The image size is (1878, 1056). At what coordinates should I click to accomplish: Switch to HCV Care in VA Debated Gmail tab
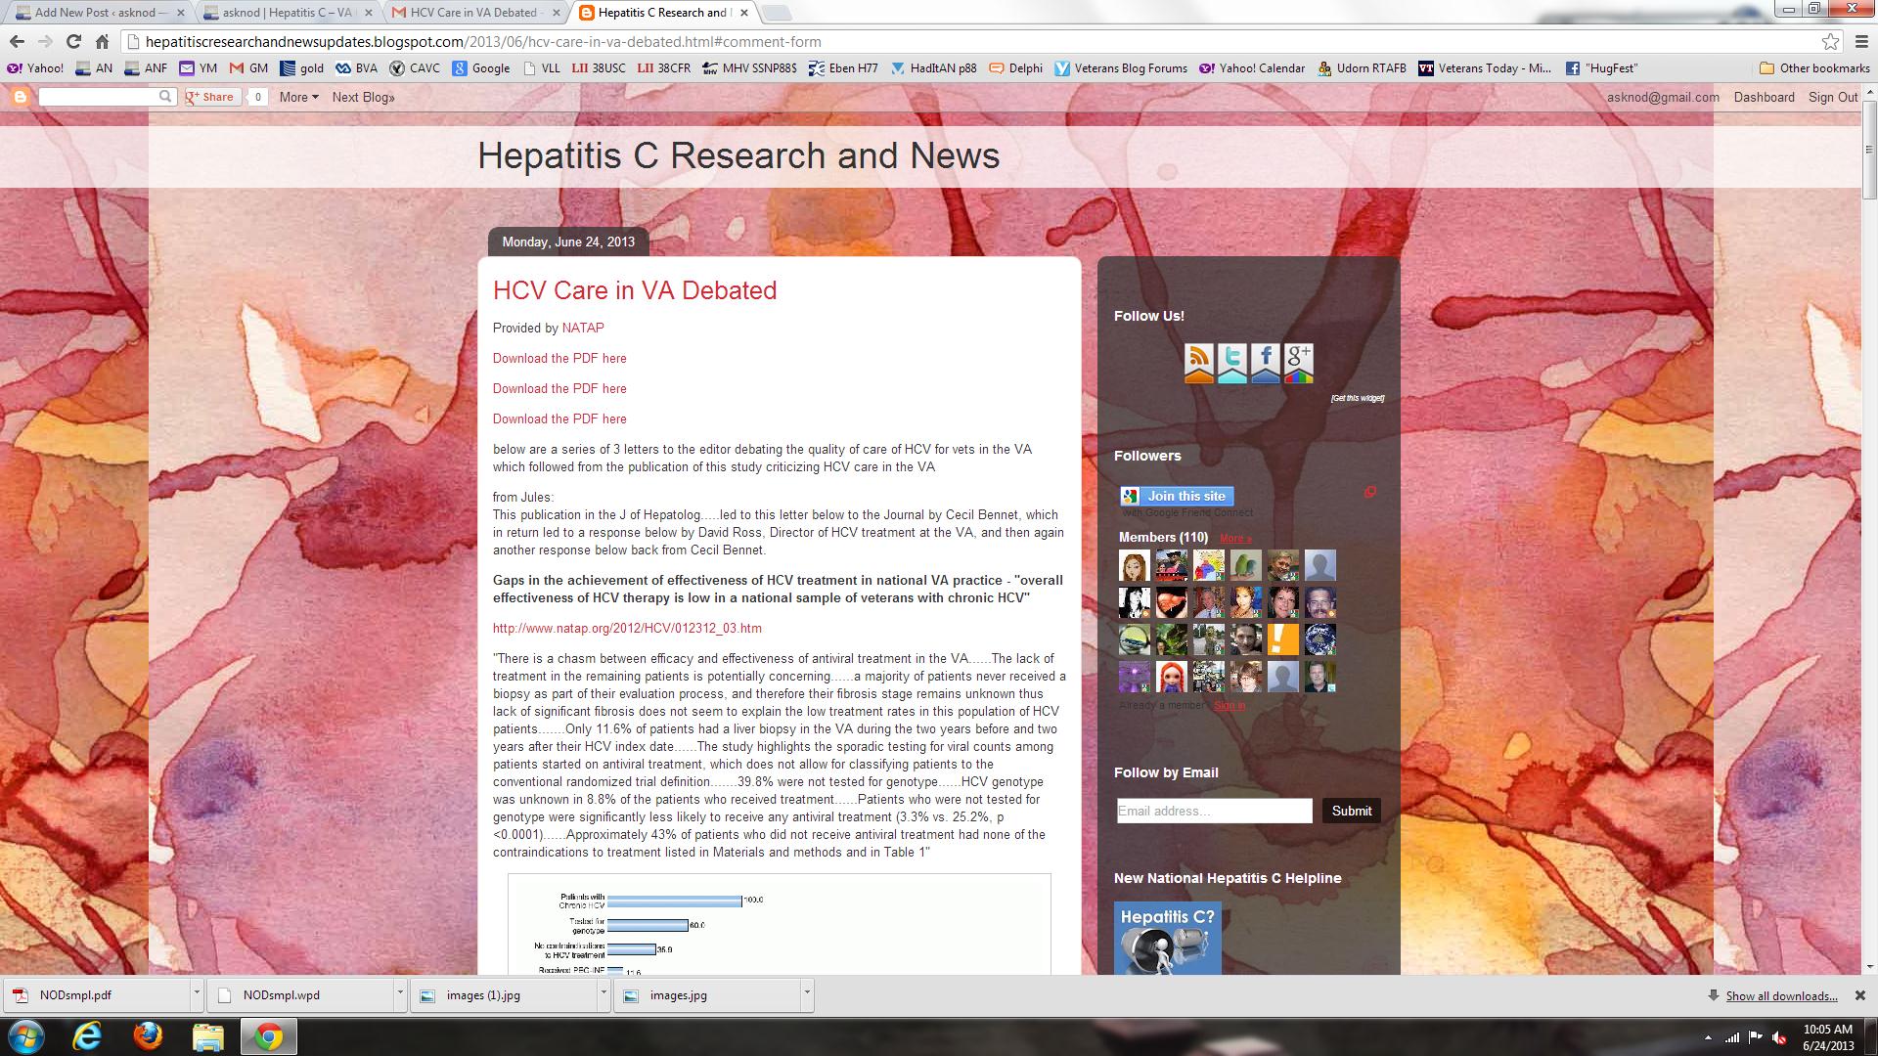click(473, 13)
